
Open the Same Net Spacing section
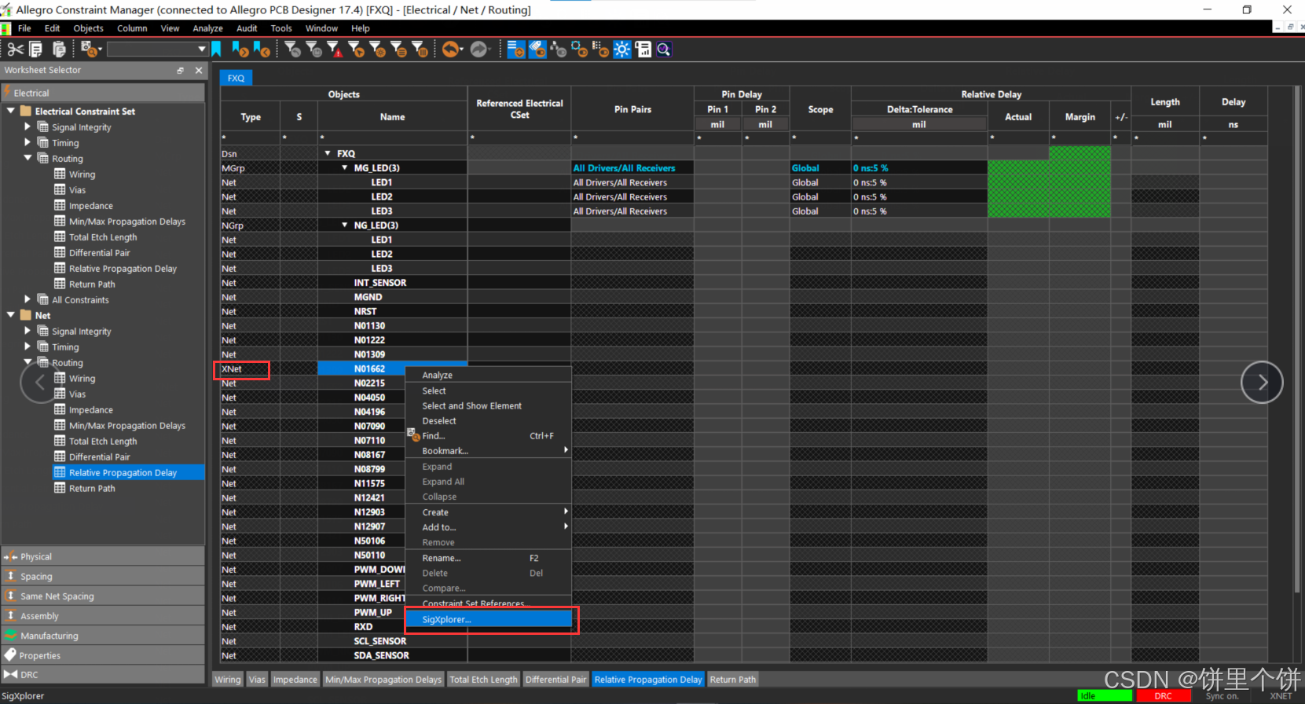(x=103, y=596)
